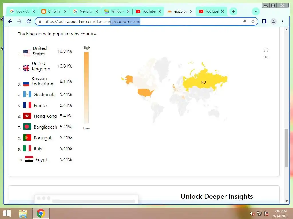Click the United Kingdom flag icon

[26, 68]
